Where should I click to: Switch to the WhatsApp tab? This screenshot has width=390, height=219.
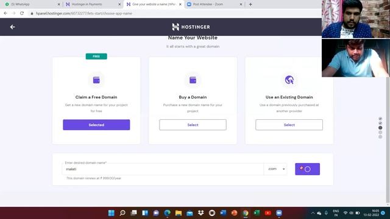click(32, 4)
